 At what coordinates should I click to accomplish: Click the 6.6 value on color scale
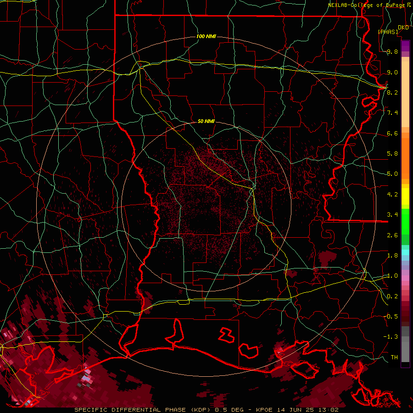click(x=392, y=133)
